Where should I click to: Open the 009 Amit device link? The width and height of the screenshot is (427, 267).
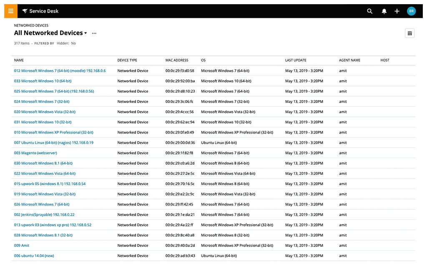(x=22, y=246)
